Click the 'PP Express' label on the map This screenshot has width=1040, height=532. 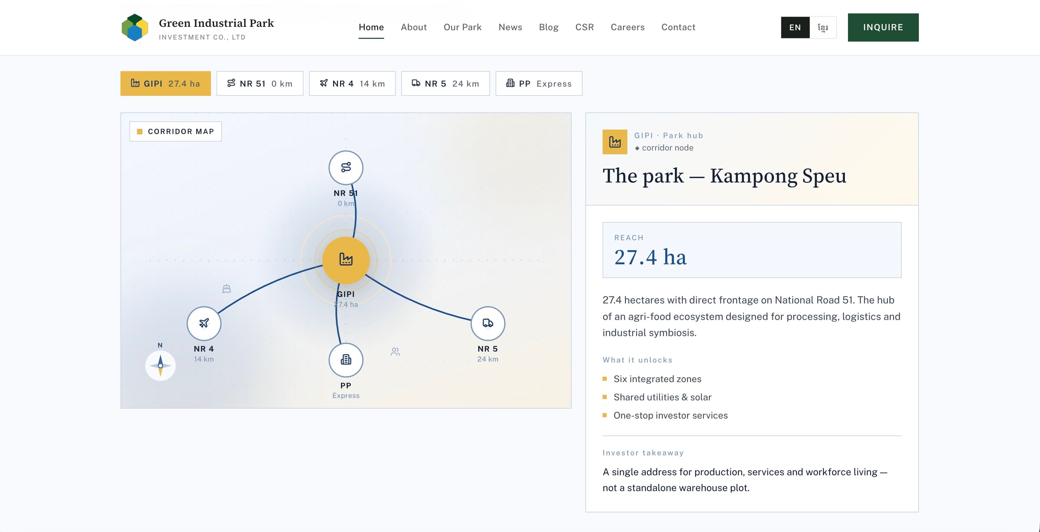[346, 390]
